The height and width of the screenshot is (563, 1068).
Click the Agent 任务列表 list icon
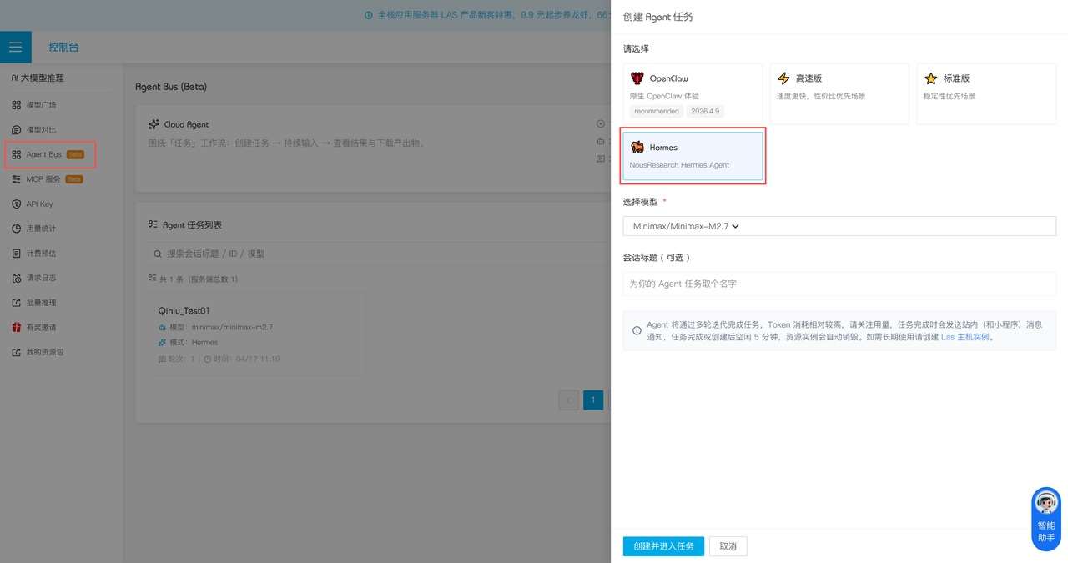coord(153,224)
